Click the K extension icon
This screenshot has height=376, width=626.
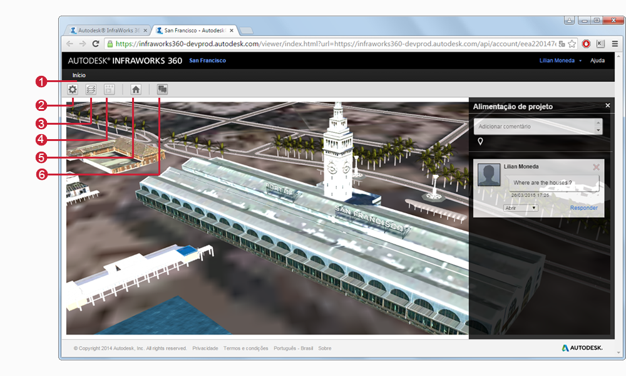(x=600, y=44)
